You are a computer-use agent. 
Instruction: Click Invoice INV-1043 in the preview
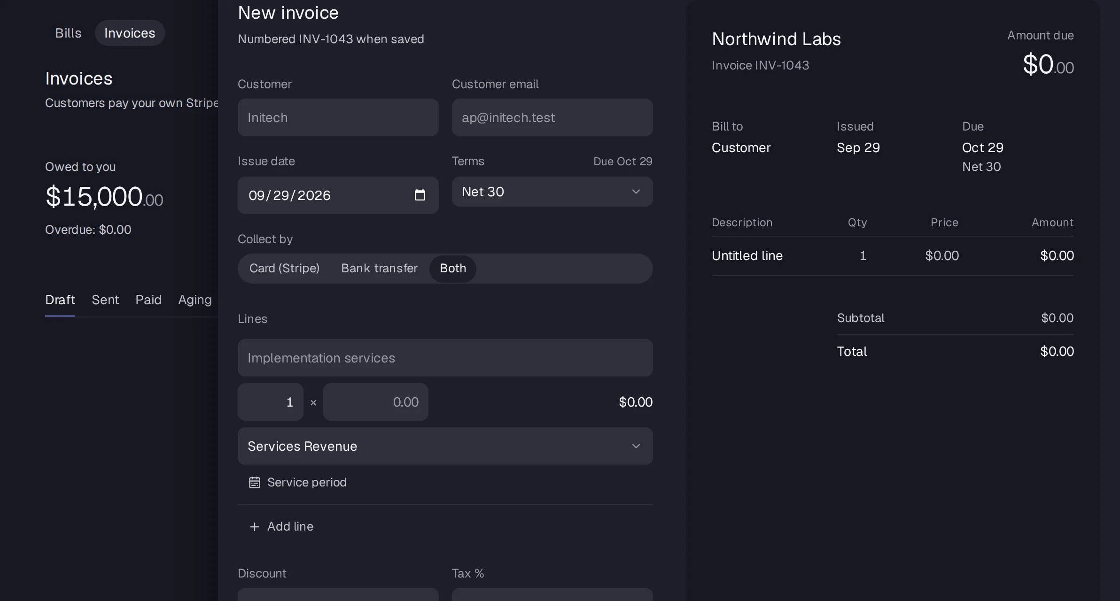(x=760, y=65)
